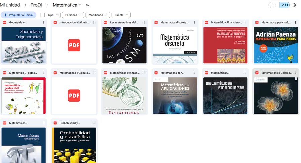Screen dimensions: 301x163
Task: Expand the Personas filter dropdown
Action: [73, 15]
